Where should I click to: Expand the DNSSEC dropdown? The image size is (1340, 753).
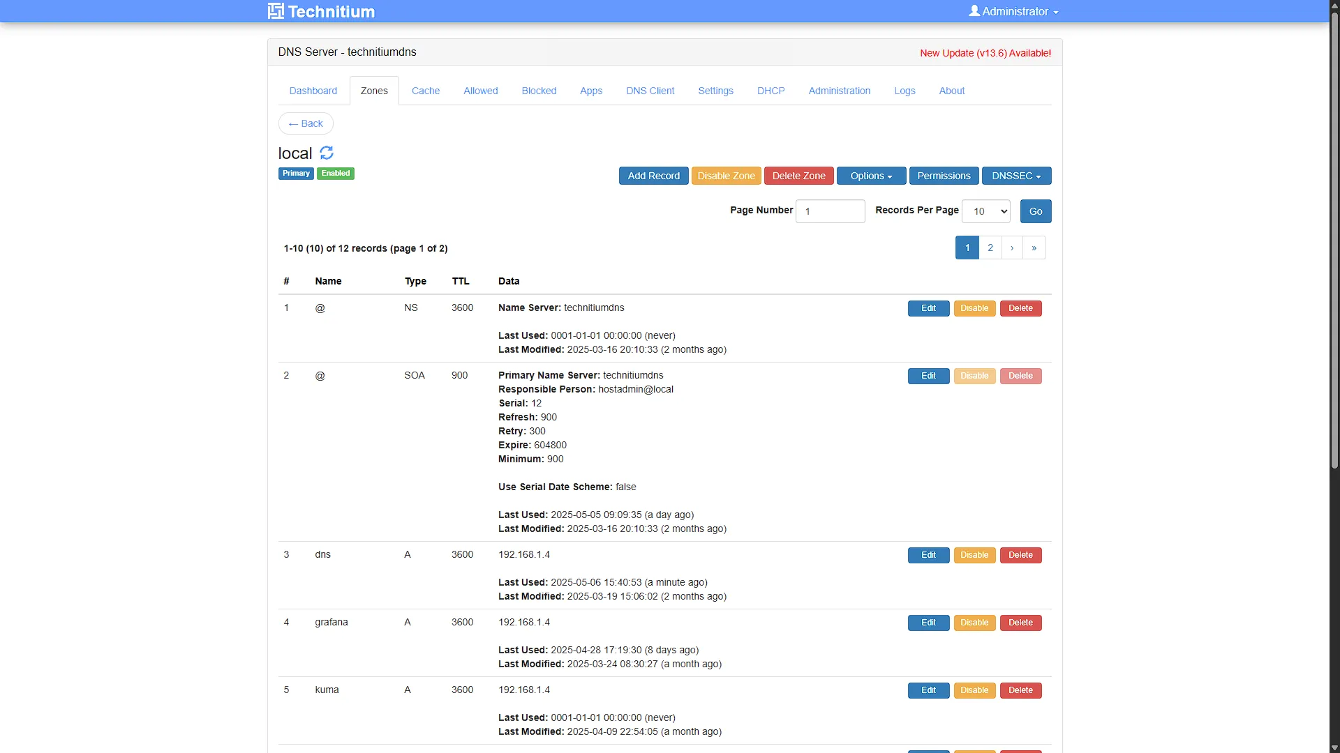[1016, 176]
